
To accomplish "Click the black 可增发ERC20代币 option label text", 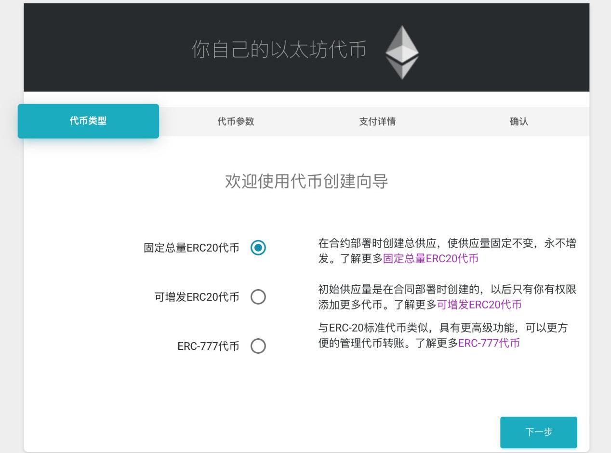I will [197, 297].
